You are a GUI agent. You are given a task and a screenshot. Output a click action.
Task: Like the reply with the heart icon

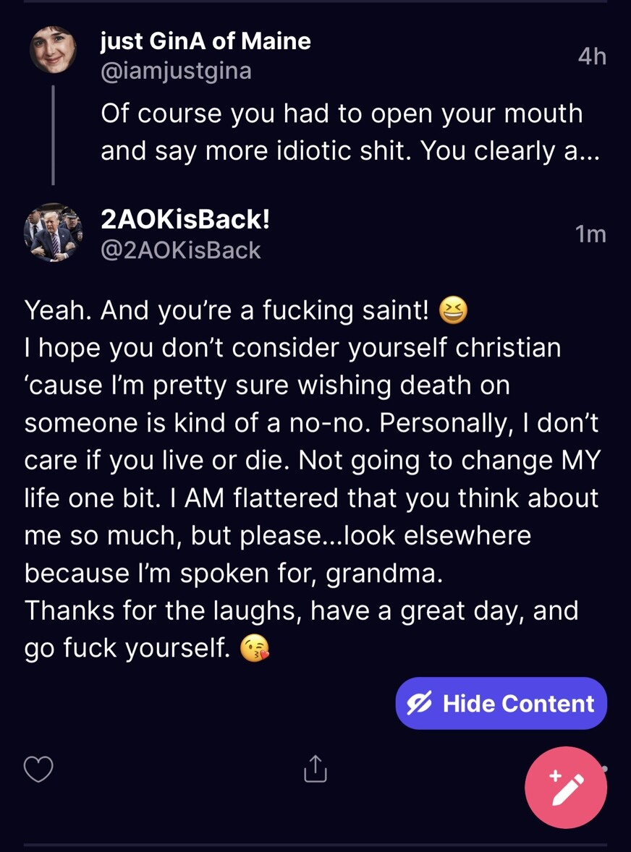[39, 769]
